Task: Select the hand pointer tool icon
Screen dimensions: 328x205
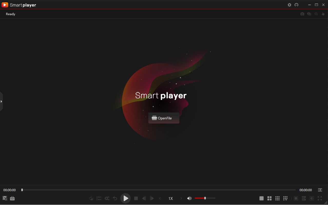Action: 323,14
